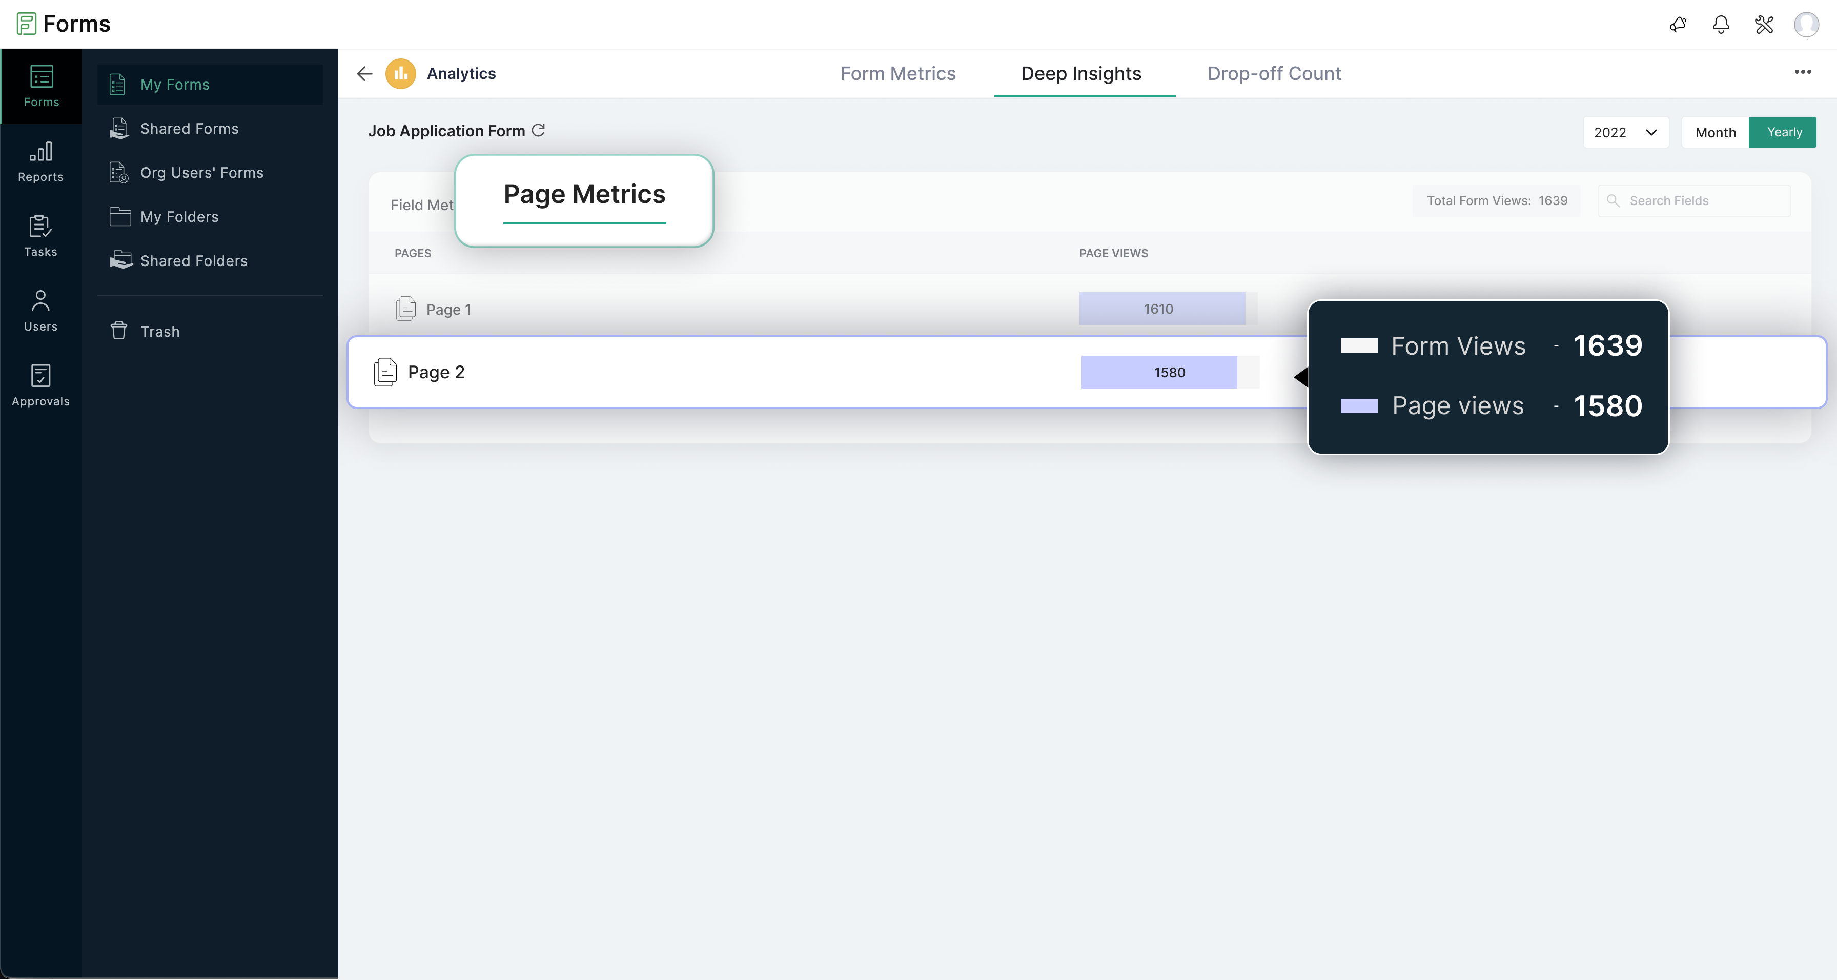Click the Total Form Views count

[1497, 201]
